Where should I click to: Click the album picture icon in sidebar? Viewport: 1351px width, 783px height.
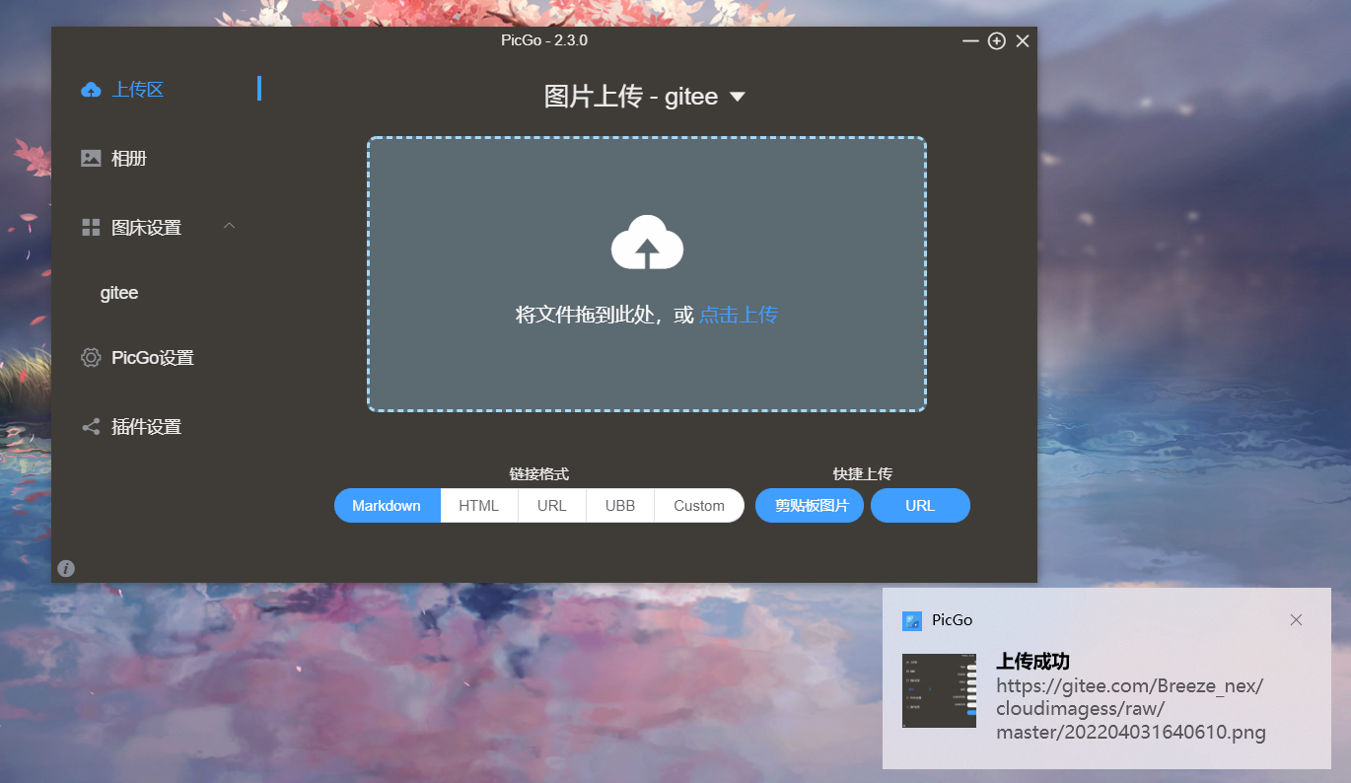coord(91,158)
